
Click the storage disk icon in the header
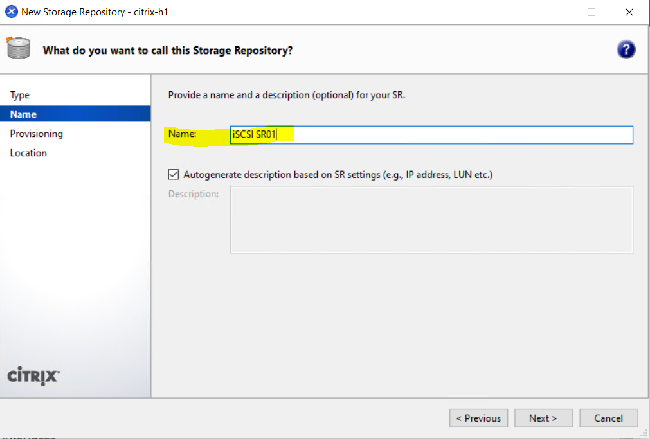point(18,48)
